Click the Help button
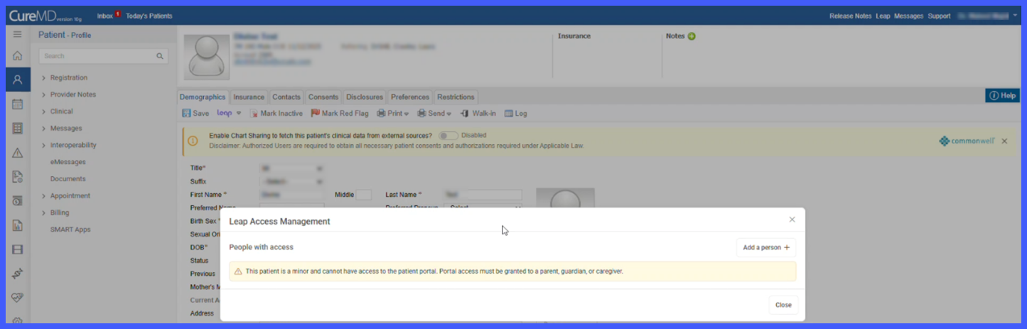The image size is (1027, 329). click(x=1002, y=95)
